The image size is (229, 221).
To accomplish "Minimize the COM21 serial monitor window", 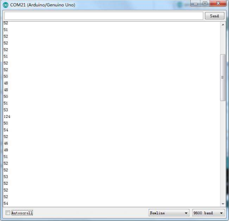I will (195, 3).
